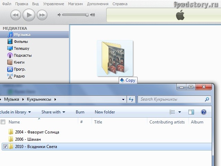Select folder 2010 - Всадники Света
The height and width of the screenshot is (166, 221).
coord(107,147)
